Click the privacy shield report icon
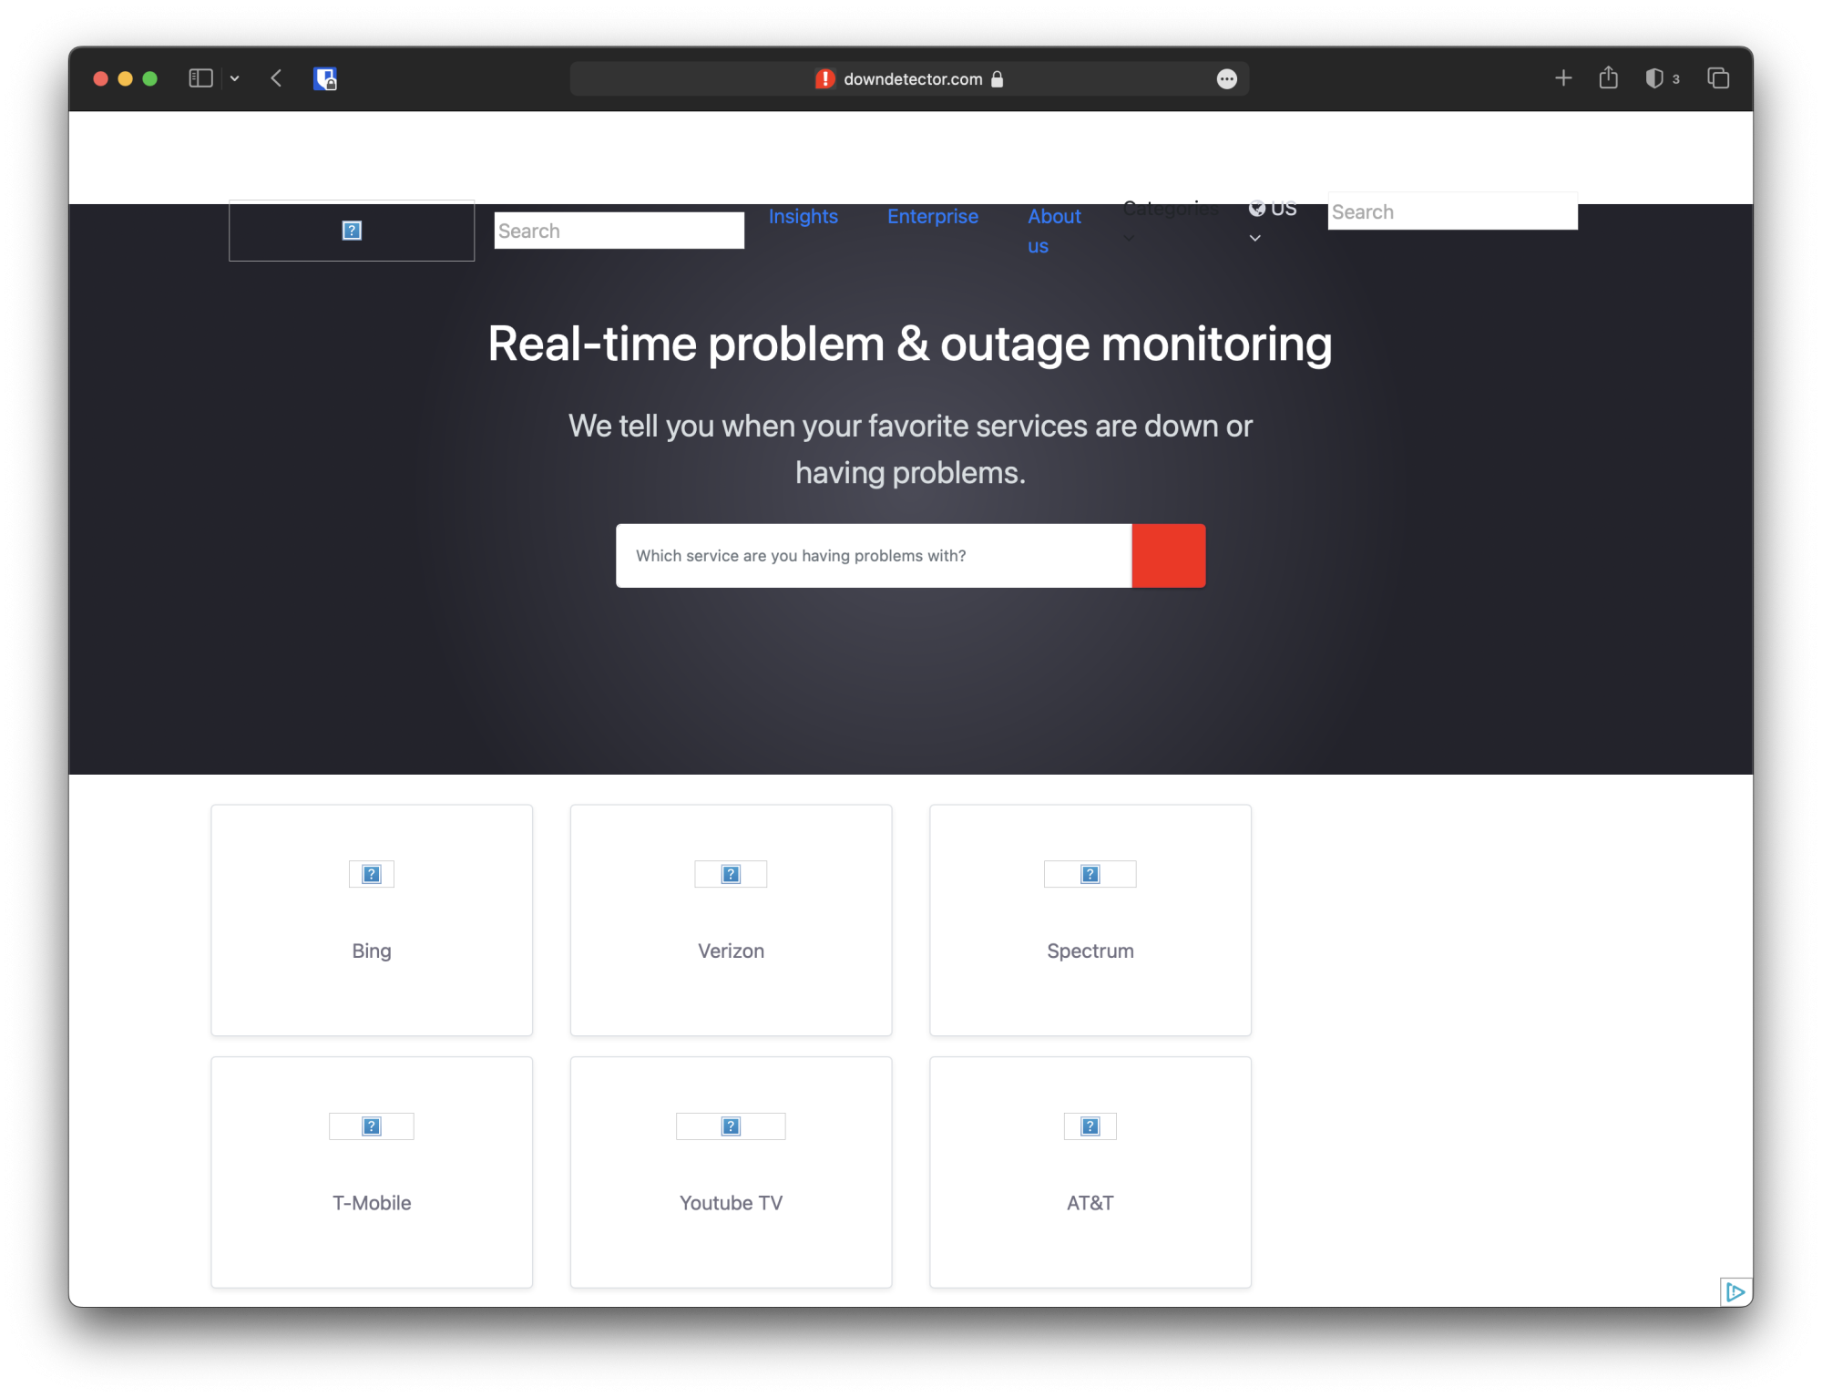 point(1654,79)
